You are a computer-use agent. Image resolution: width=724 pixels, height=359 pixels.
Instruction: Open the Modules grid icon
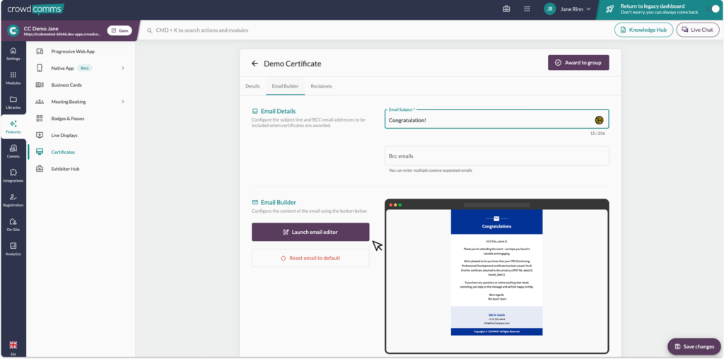pyautogui.click(x=13, y=78)
